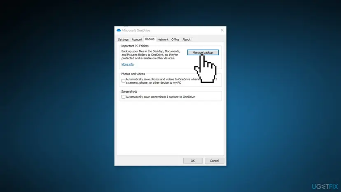Image resolution: width=341 pixels, height=192 pixels.
Task: Click the Manage backup button
Action: [203, 52]
